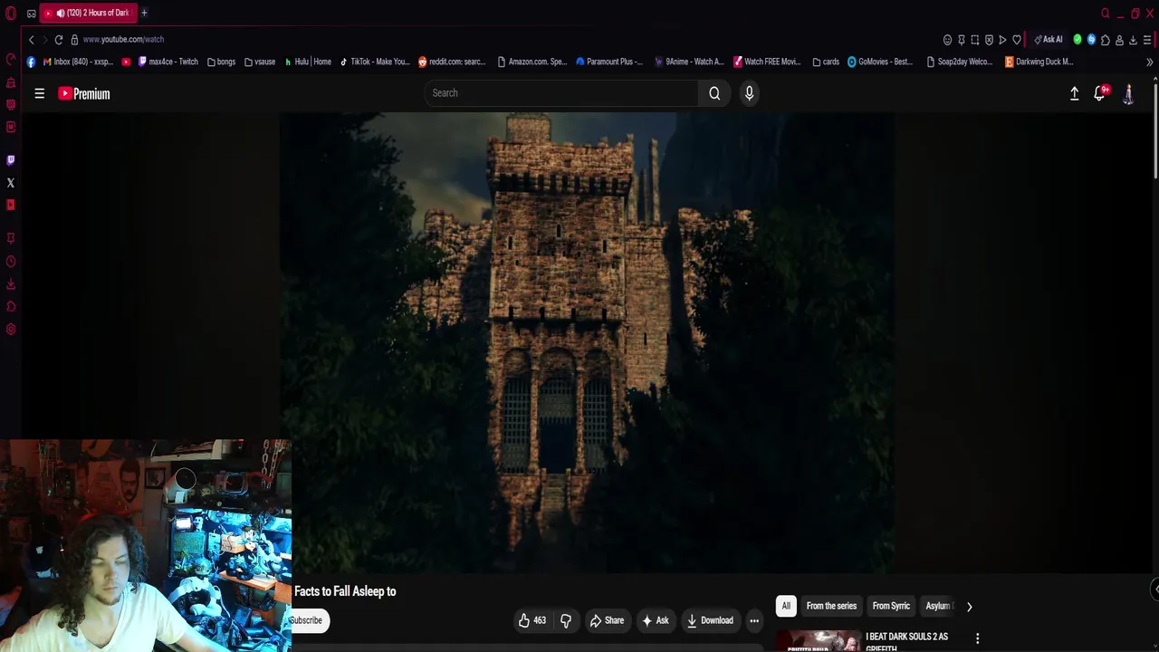
Task: Select the 2 Hours of Dark tab
Action: tap(88, 13)
